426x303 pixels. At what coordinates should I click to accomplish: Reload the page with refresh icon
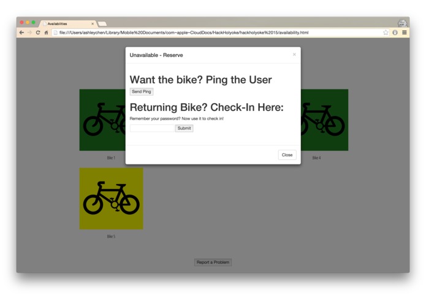tap(38, 33)
